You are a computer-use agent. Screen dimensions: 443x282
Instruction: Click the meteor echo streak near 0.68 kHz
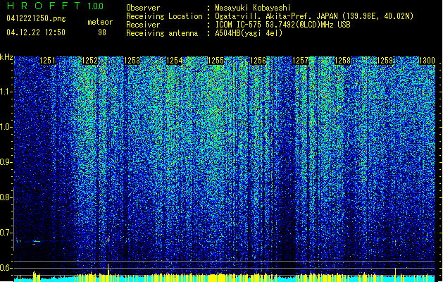[x=36, y=242]
